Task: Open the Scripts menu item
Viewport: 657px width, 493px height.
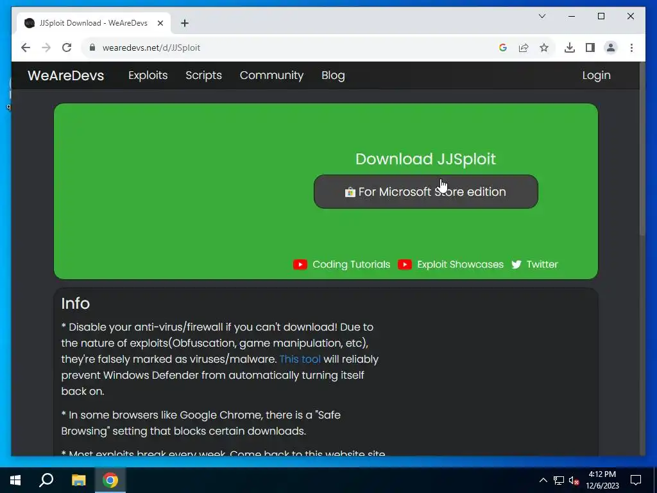Action: pyautogui.click(x=203, y=76)
